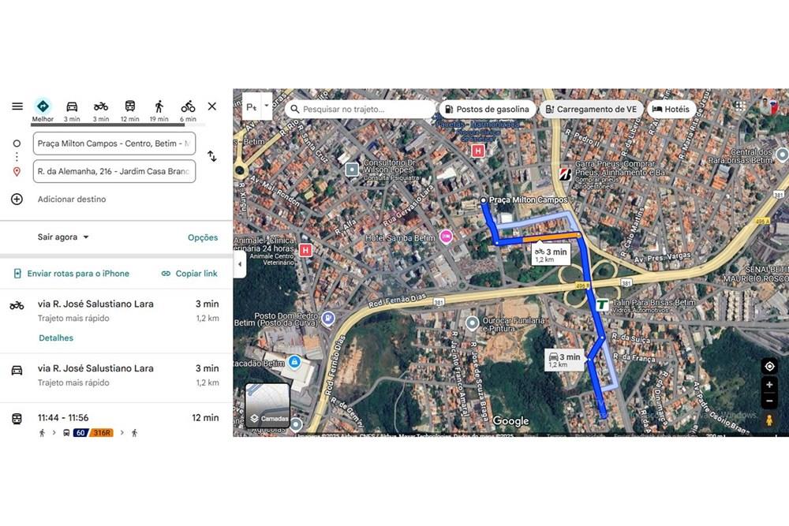Activate the Street View pegman
789x526 pixels.
click(x=769, y=421)
